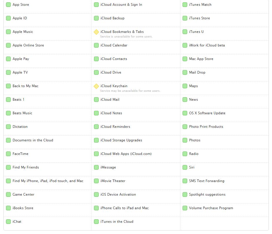Viewport: 272px width, 234px height.
Task: Click the green indicator beside Mac App Store
Action: pyautogui.click(x=185, y=59)
